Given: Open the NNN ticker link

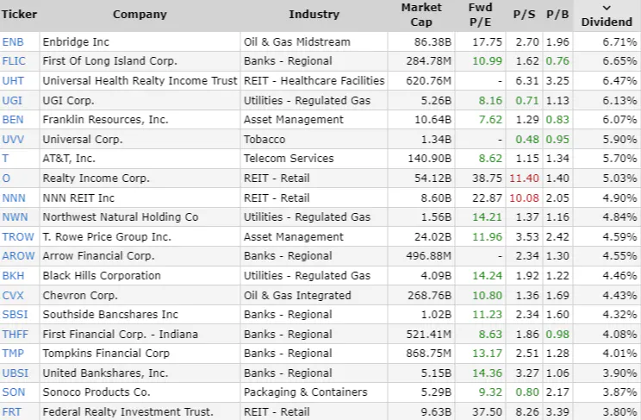Looking at the screenshot, I should pos(14,197).
